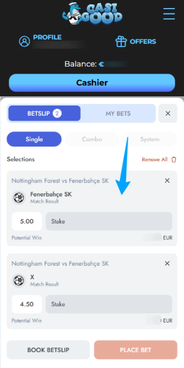Click Remove All selections
This screenshot has height=368, width=184.
[155, 159]
